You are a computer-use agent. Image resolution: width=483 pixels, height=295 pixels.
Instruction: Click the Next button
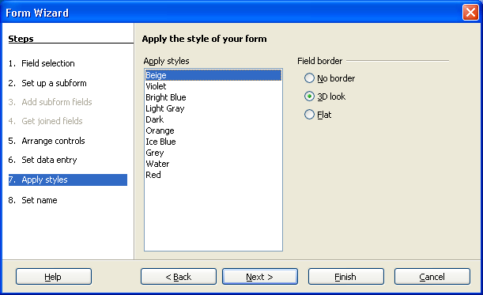click(260, 277)
